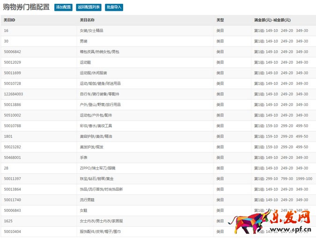Click the 添加配置 button
Image resolution: width=316 pixels, height=239 pixels.
63,7
